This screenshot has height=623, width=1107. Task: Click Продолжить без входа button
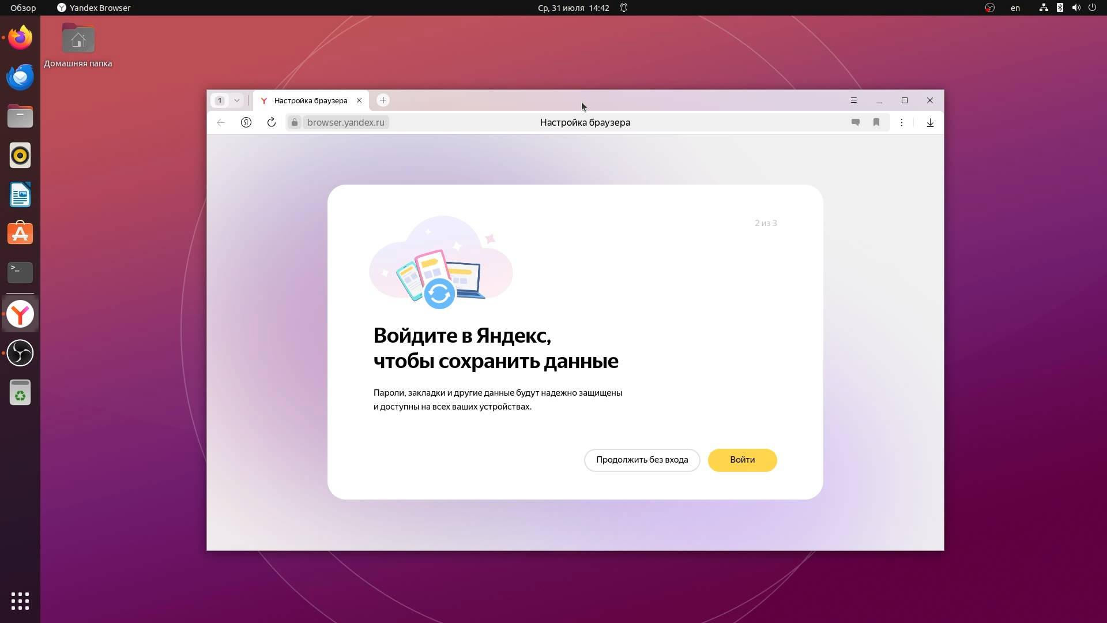642,460
